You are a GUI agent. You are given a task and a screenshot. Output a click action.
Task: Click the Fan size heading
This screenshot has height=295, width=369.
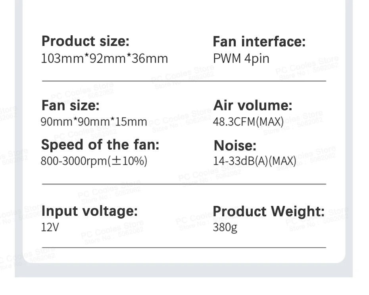(71, 106)
